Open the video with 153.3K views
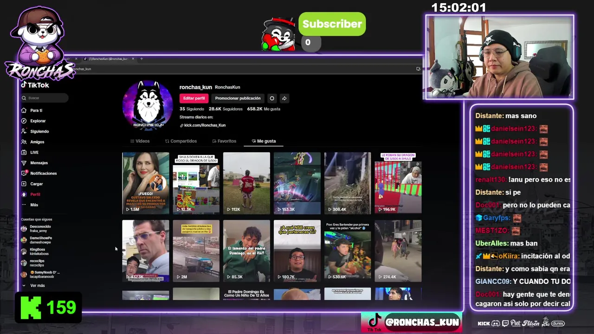 (297, 183)
